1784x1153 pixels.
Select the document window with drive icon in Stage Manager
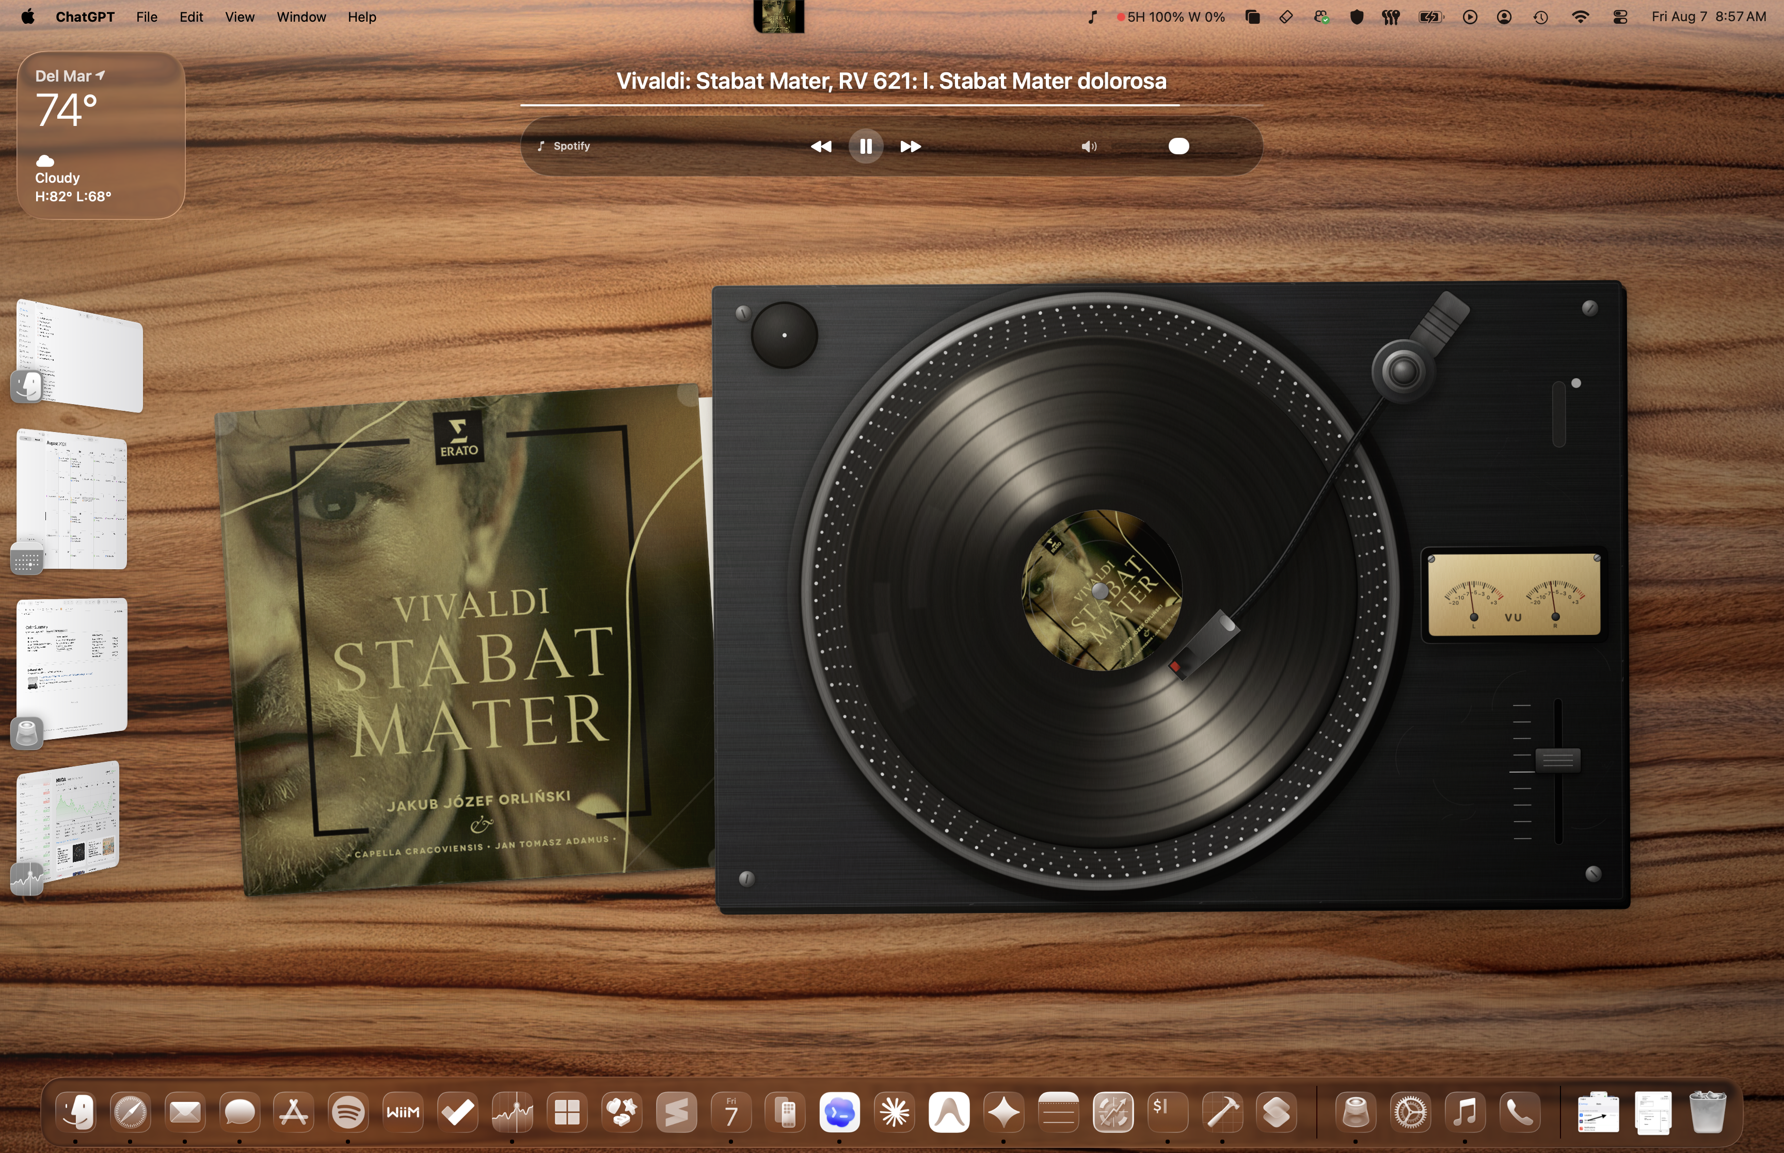coord(71,668)
